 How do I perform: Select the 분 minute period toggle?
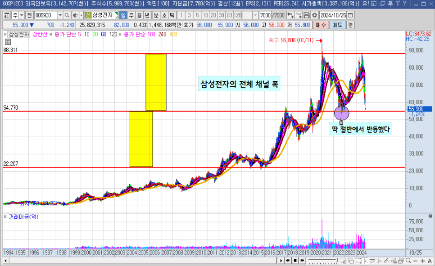[156, 15]
